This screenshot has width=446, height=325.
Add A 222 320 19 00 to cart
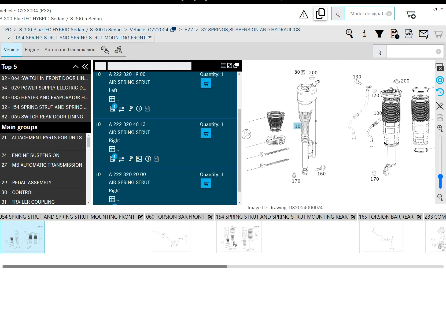coord(206,83)
